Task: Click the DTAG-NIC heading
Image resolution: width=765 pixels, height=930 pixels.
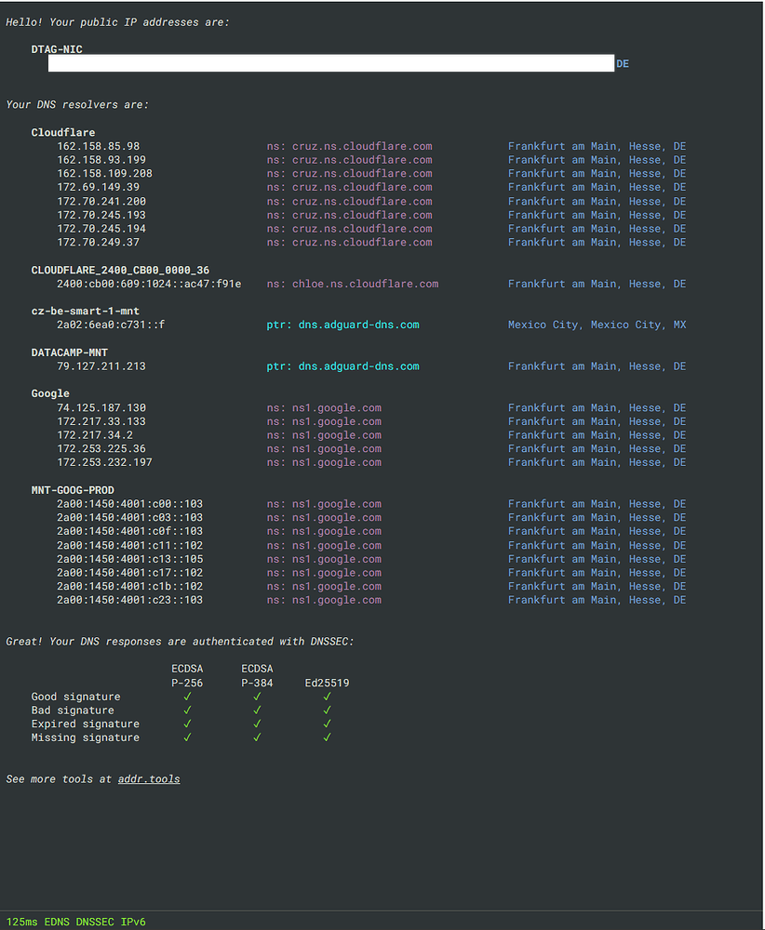Action: click(57, 49)
